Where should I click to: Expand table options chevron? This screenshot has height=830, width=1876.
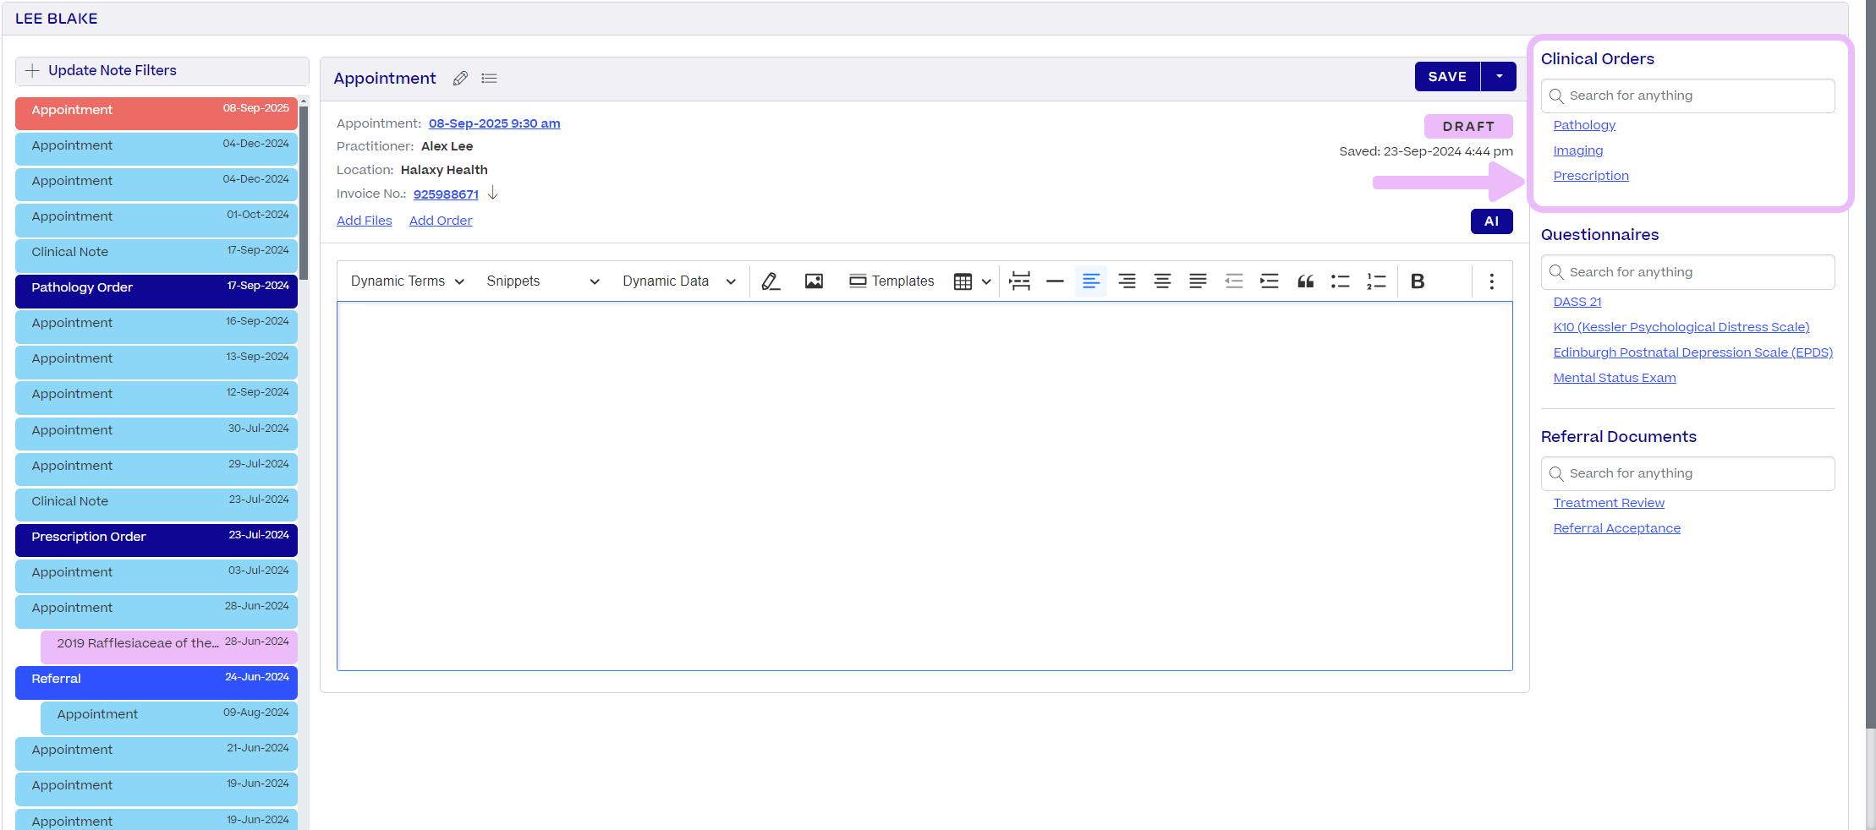click(x=986, y=281)
